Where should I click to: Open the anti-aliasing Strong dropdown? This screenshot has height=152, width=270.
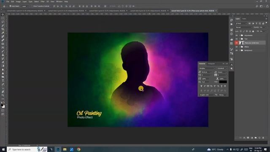223,95
